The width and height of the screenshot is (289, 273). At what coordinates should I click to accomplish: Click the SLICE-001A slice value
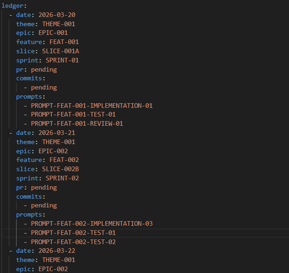point(64,51)
